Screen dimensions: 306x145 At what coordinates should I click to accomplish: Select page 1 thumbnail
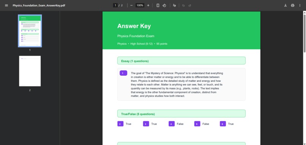(x=30, y=31)
